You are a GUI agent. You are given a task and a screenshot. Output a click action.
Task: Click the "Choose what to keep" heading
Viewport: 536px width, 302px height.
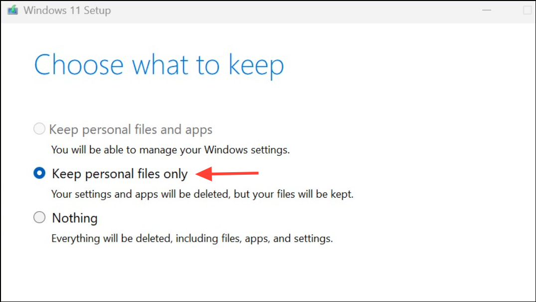(x=159, y=65)
